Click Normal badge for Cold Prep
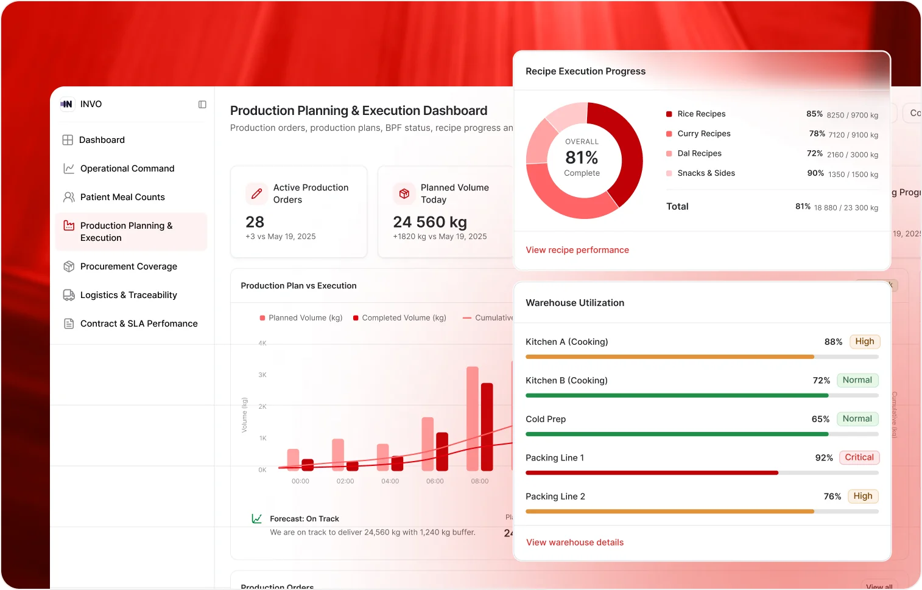Viewport: 922px width, 590px height. [x=857, y=419]
